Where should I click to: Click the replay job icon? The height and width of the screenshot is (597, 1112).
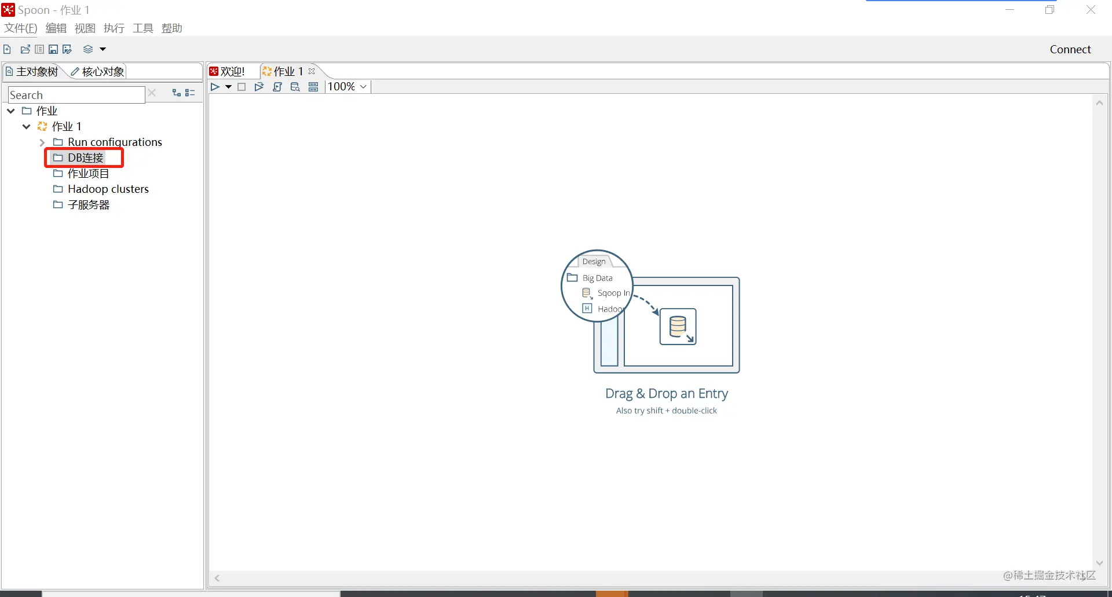(259, 87)
